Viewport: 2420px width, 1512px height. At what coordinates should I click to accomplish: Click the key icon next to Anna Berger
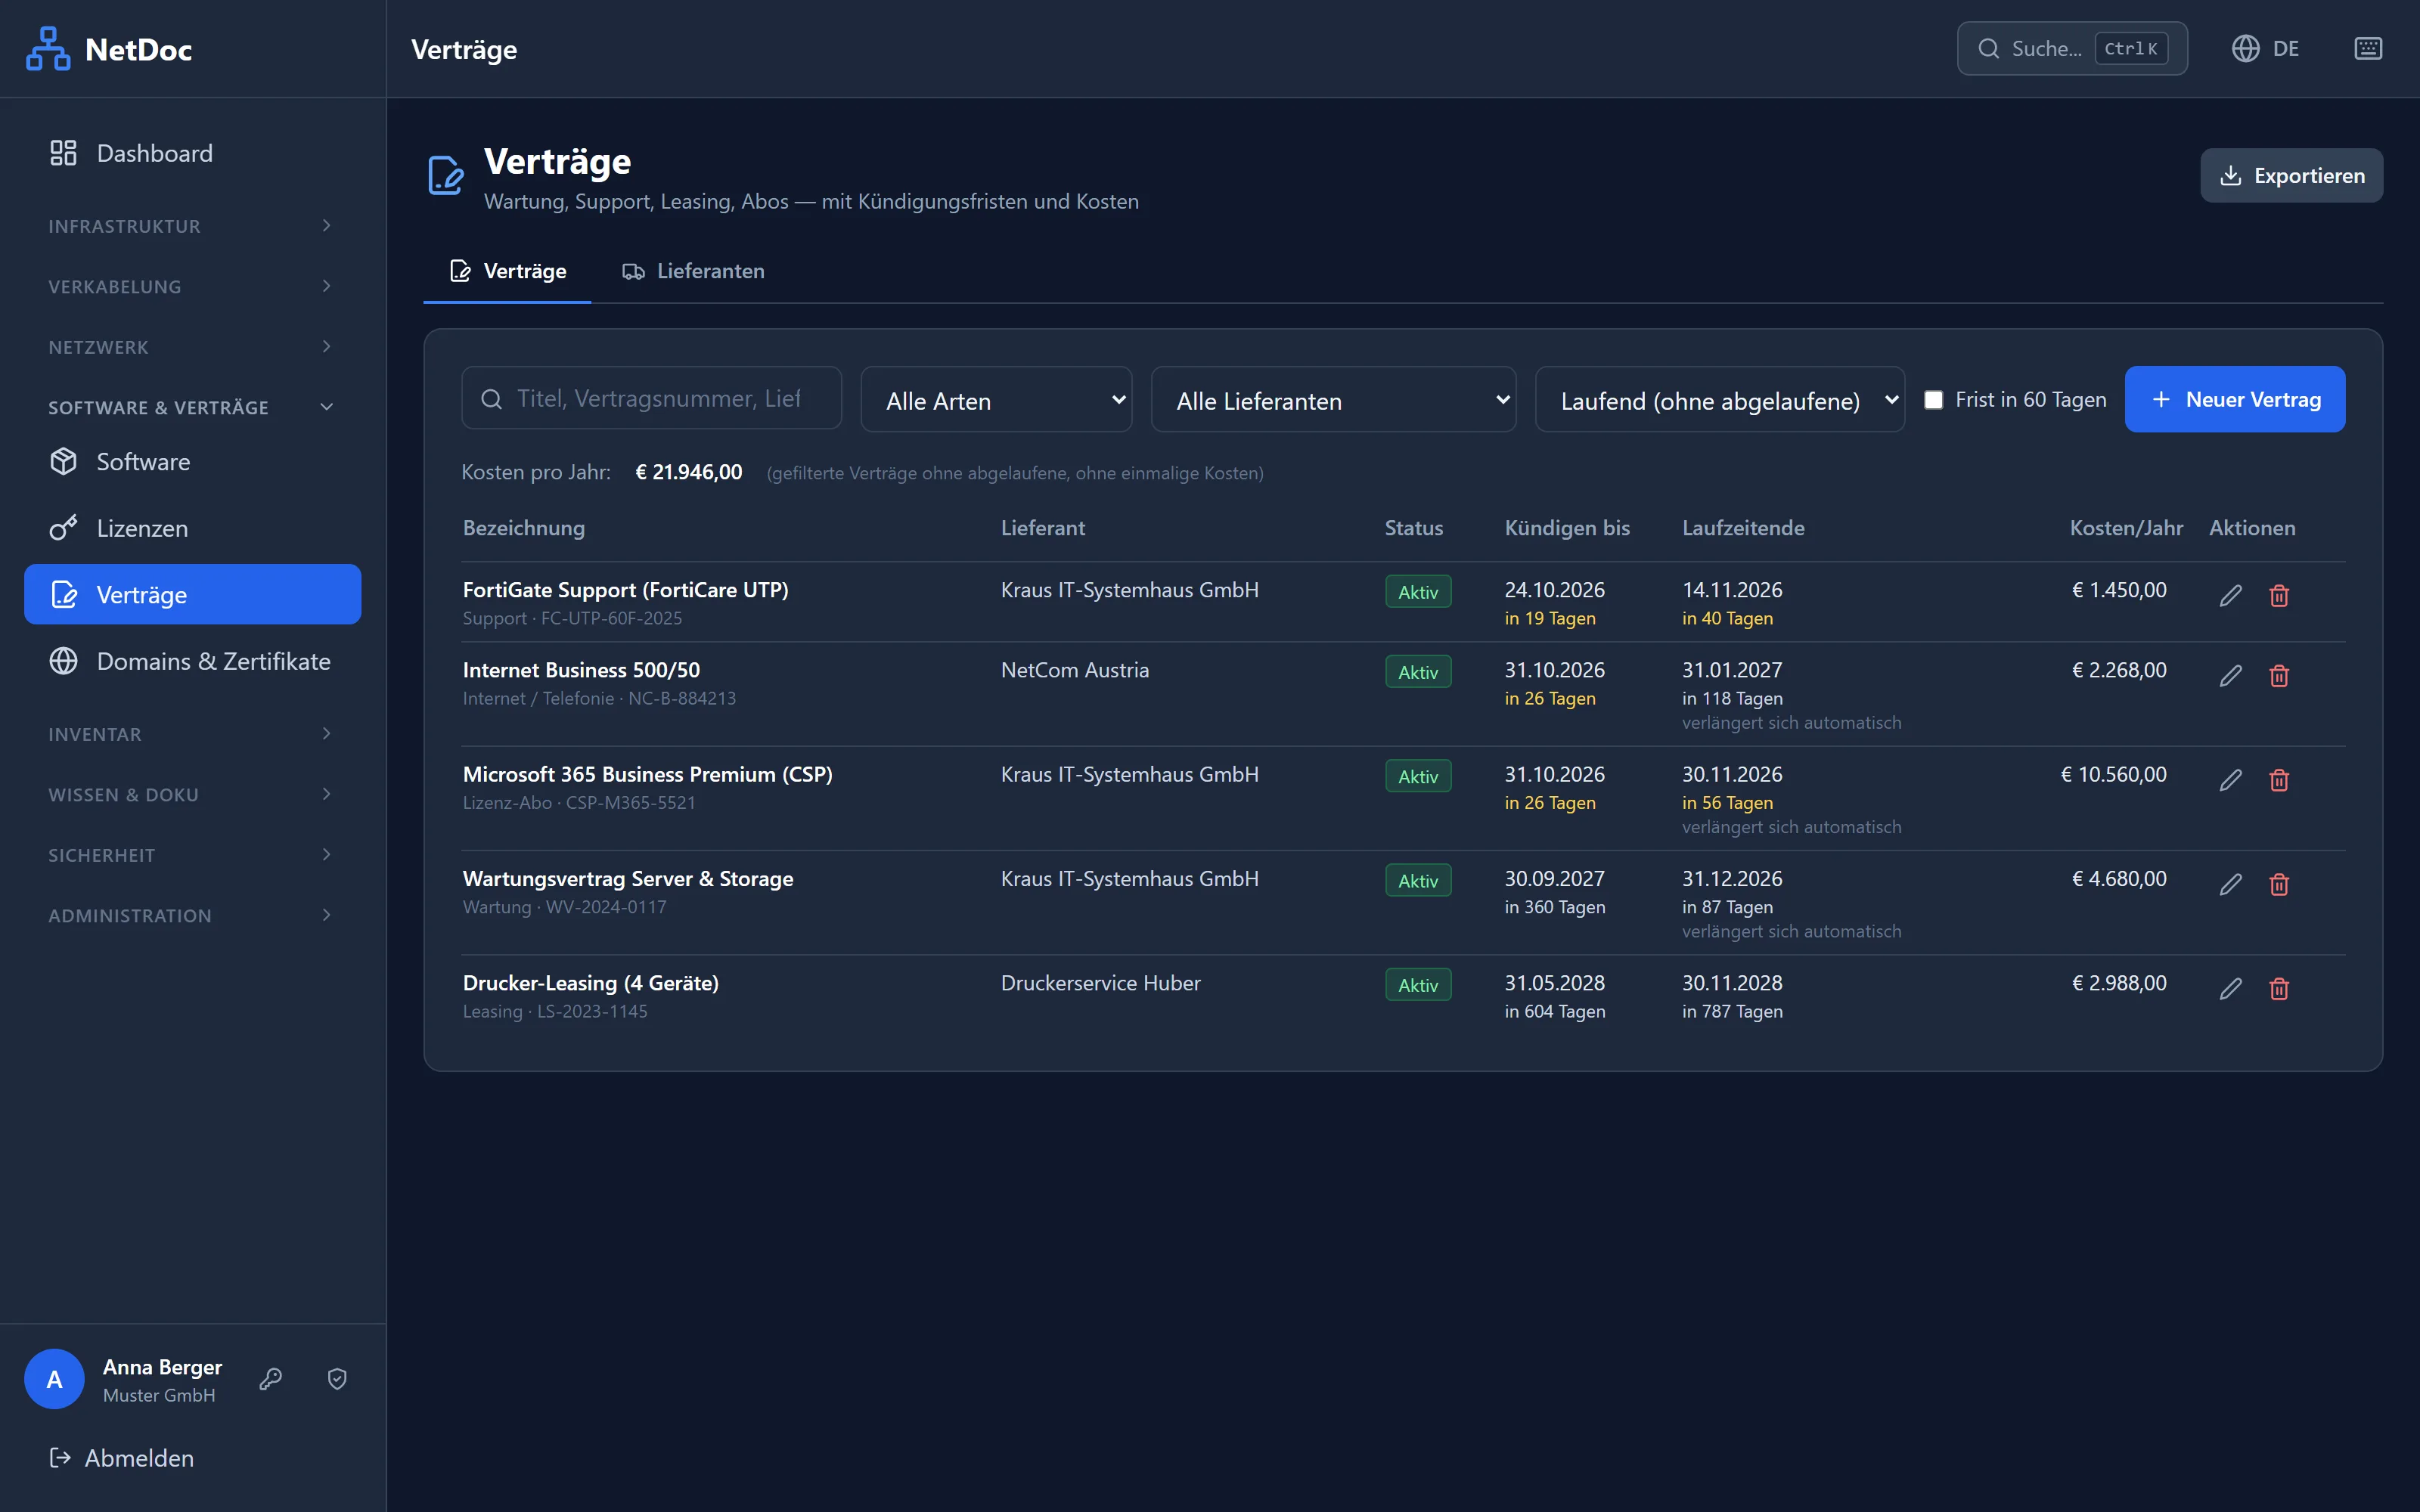(271, 1379)
